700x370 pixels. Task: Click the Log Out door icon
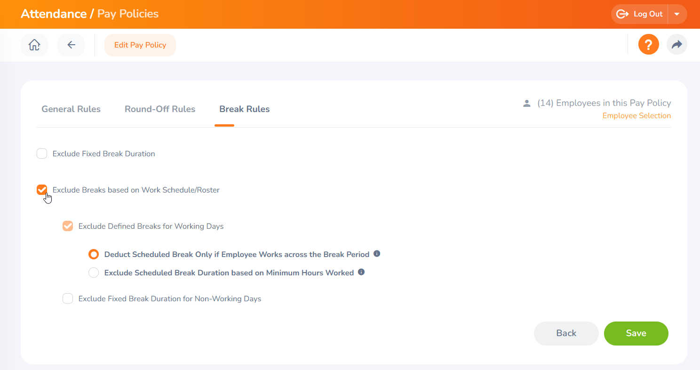(x=622, y=14)
